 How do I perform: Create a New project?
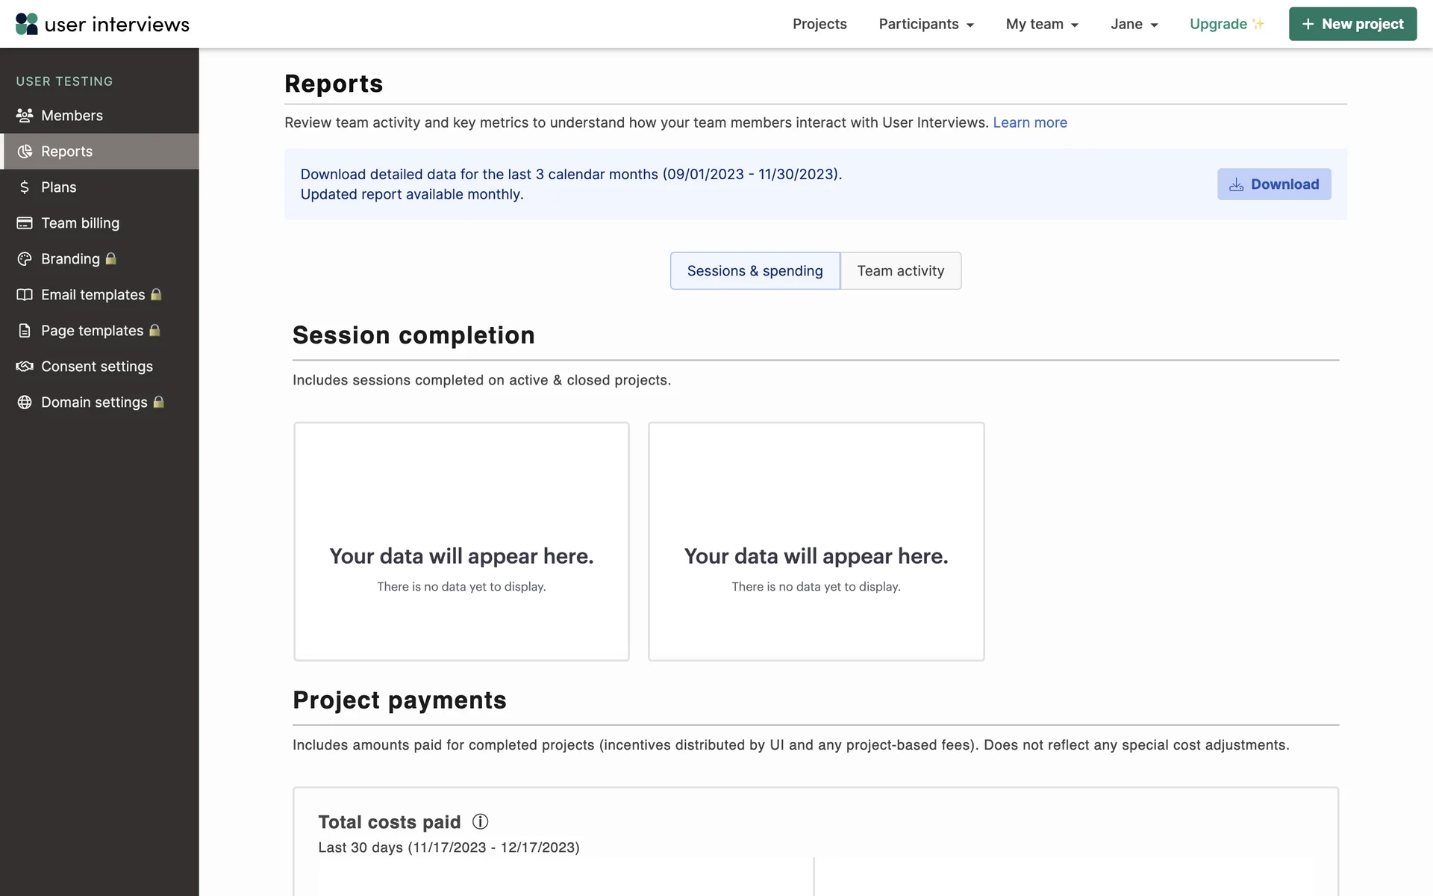(x=1352, y=24)
